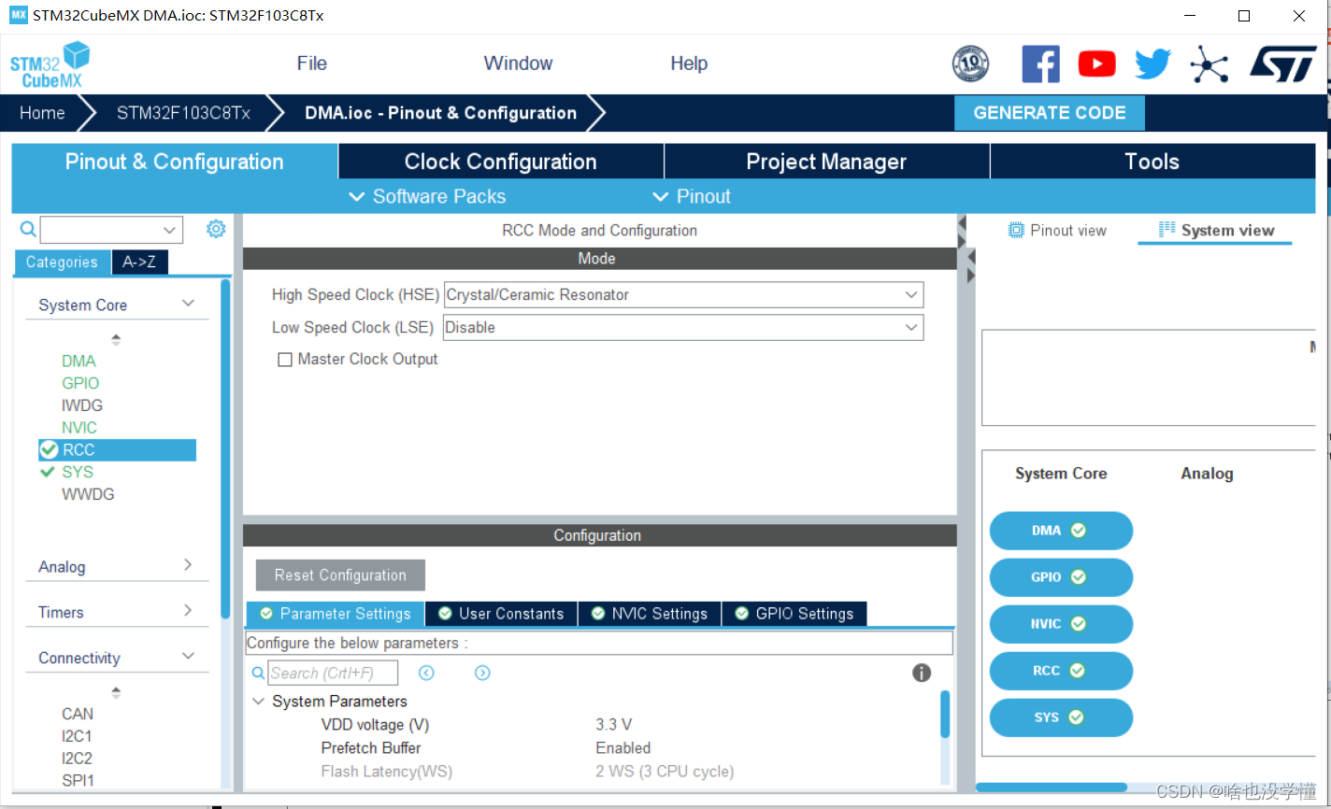Go to the Home breadcrumb
This screenshot has height=809, width=1331.
(43, 113)
